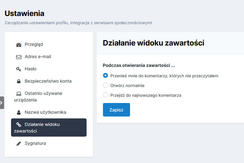Click the link icon for Działanie widoku zawartości

click(x=19, y=125)
